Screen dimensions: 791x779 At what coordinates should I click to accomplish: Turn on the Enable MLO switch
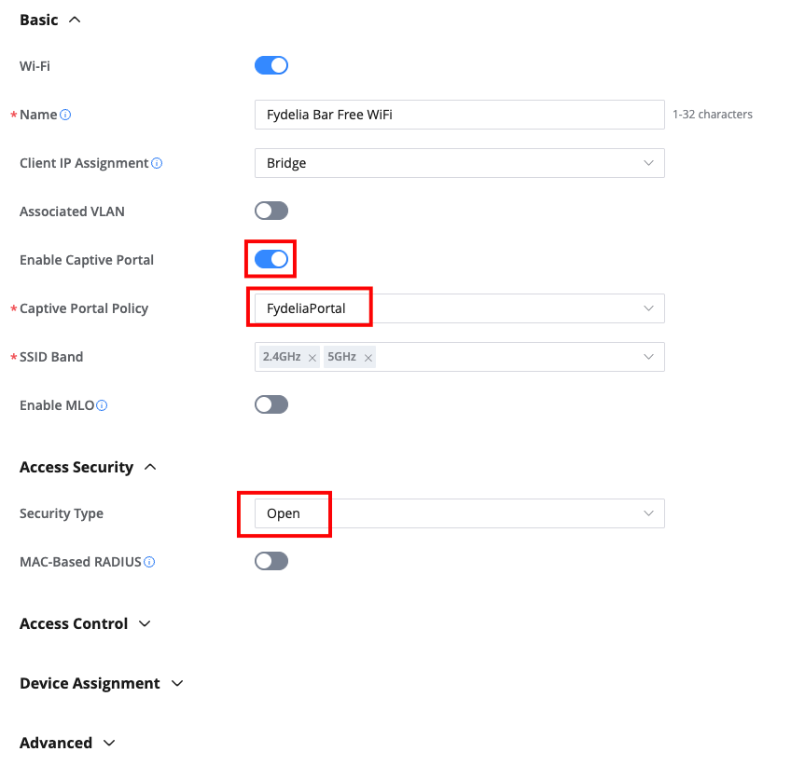[271, 404]
